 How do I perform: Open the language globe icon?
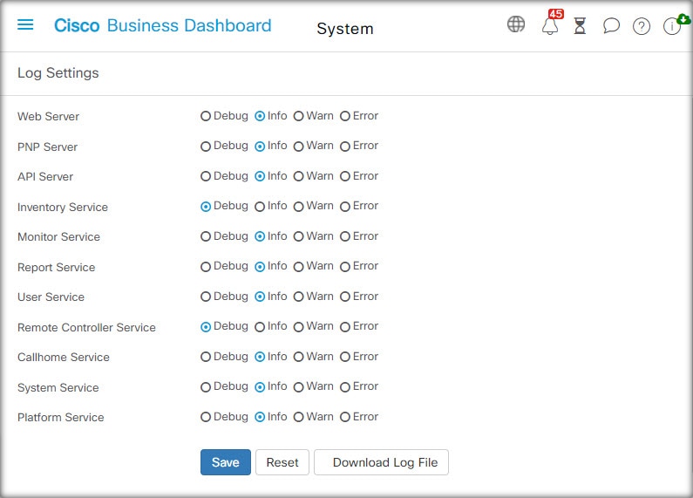tap(516, 24)
